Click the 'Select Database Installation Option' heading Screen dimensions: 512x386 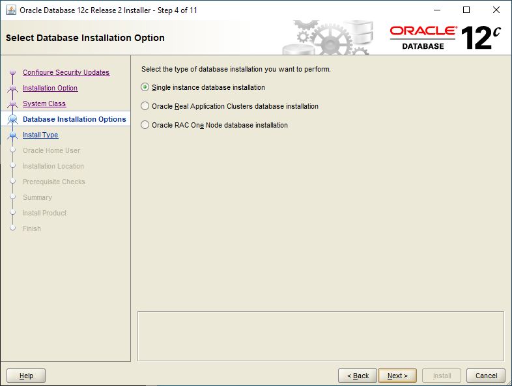[x=85, y=38]
